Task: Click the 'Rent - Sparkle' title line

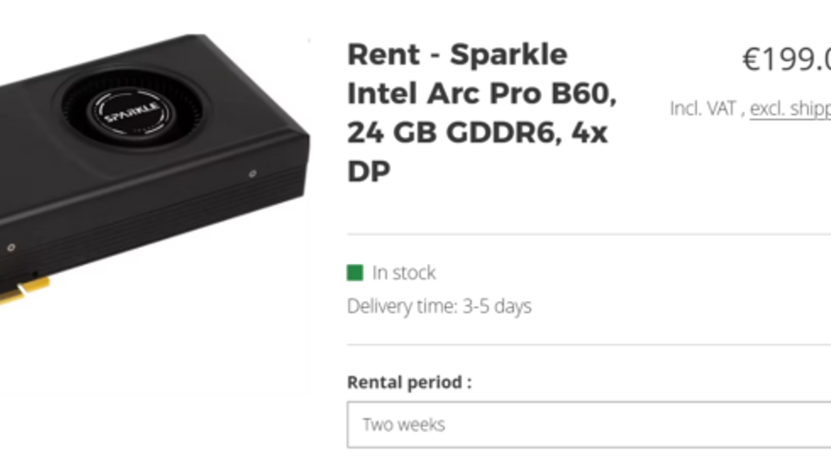Action: point(457,54)
